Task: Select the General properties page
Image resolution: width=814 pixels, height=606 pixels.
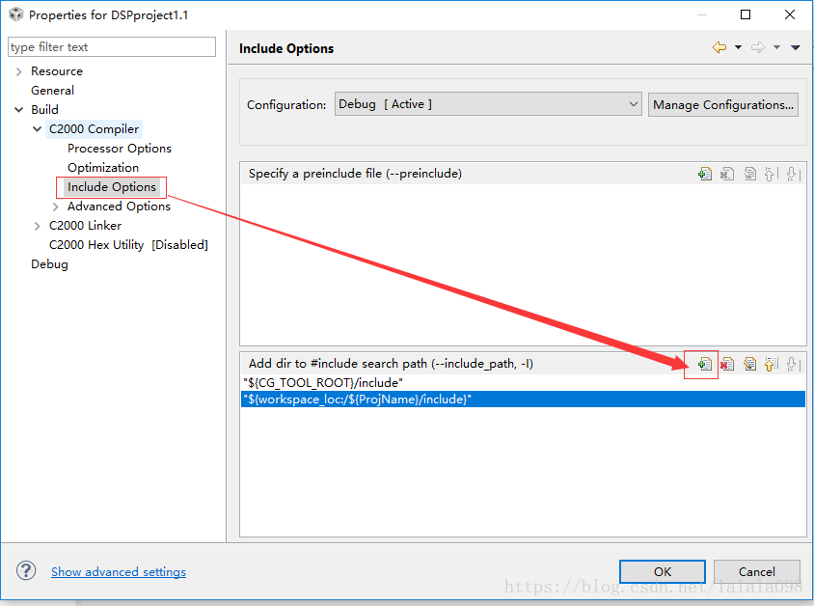Action: click(x=52, y=91)
